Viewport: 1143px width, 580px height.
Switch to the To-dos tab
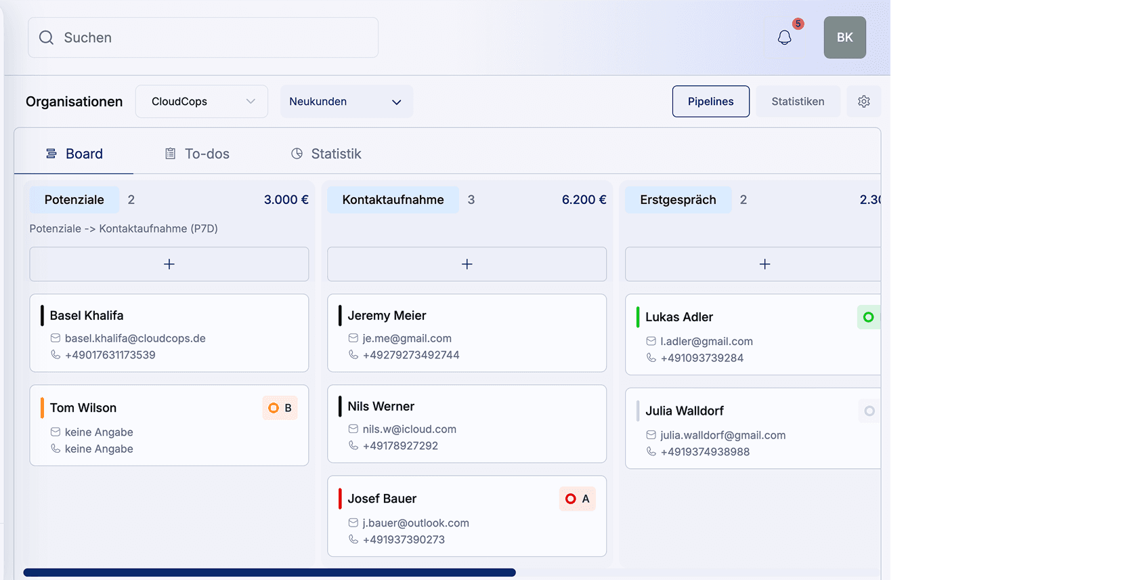click(x=198, y=154)
